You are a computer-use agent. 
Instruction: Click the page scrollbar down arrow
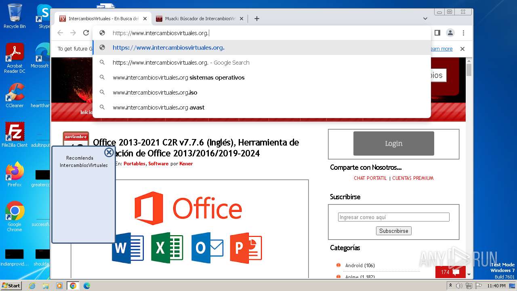[x=469, y=274]
